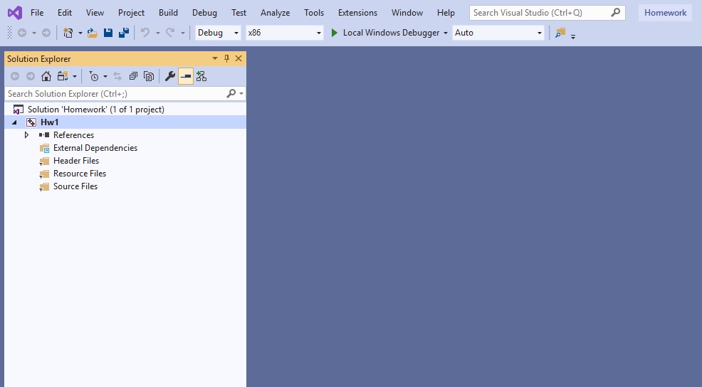The image size is (702, 387).
Task: Click the Collapse All icon
Action: (133, 77)
